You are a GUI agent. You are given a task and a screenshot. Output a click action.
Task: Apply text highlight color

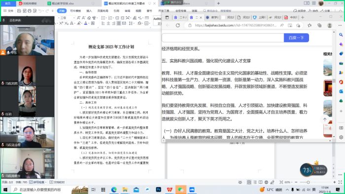[79, 23]
